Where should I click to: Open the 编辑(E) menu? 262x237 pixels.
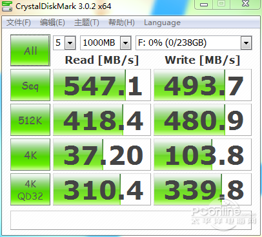pyautogui.click(x=52, y=23)
